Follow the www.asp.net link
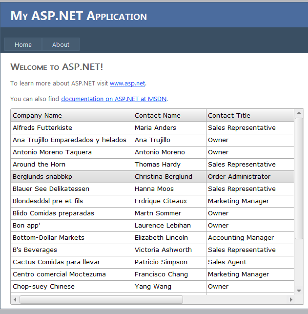This screenshot has width=308, height=314. [127, 83]
